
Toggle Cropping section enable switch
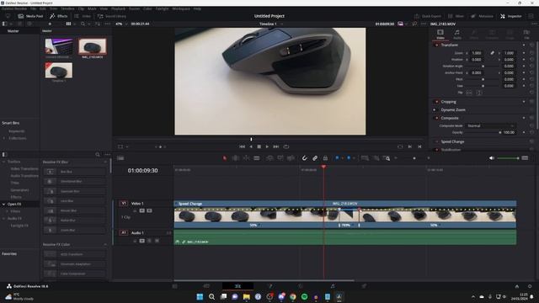point(437,102)
